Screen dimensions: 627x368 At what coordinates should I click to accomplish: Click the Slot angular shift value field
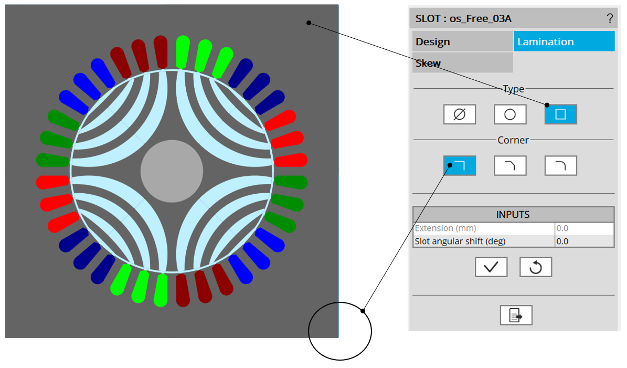click(x=584, y=241)
